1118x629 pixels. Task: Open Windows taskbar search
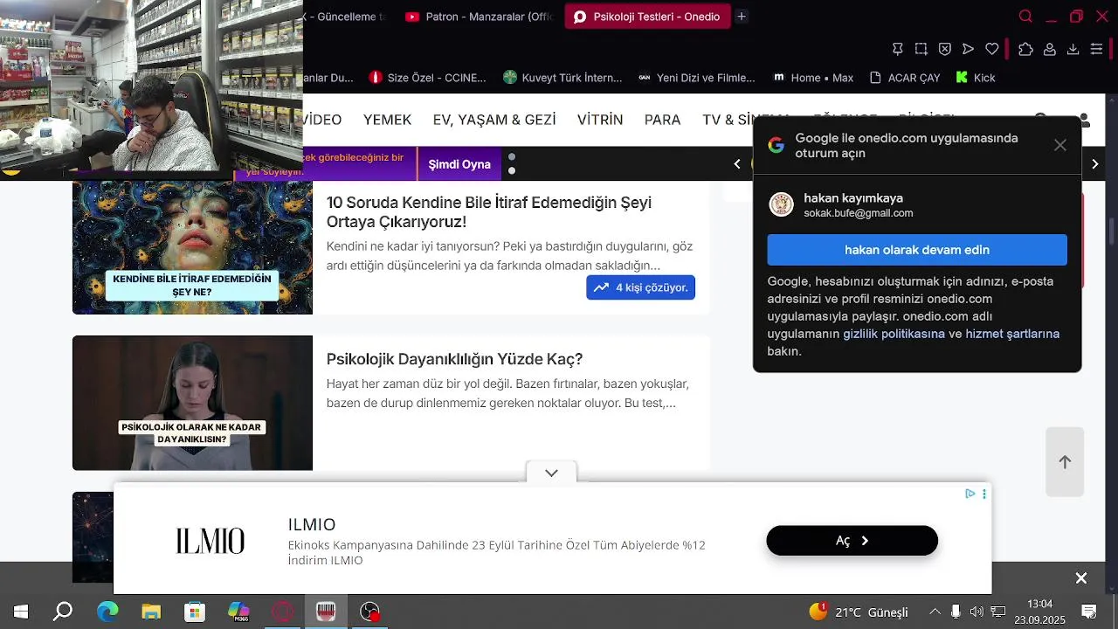click(x=63, y=612)
